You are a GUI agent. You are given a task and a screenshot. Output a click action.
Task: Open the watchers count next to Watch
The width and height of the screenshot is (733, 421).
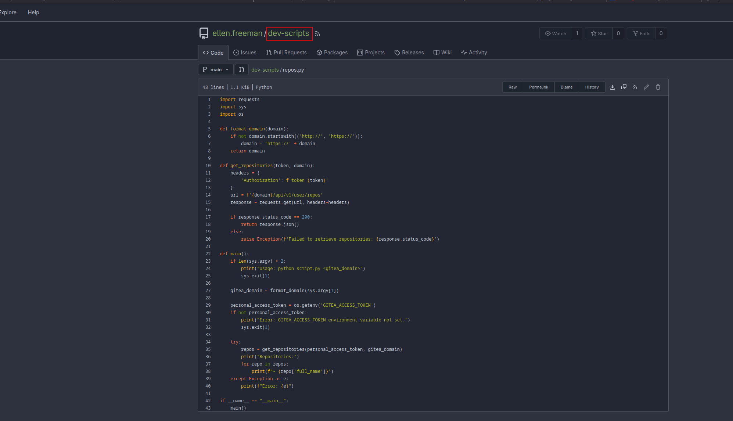[x=577, y=33]
